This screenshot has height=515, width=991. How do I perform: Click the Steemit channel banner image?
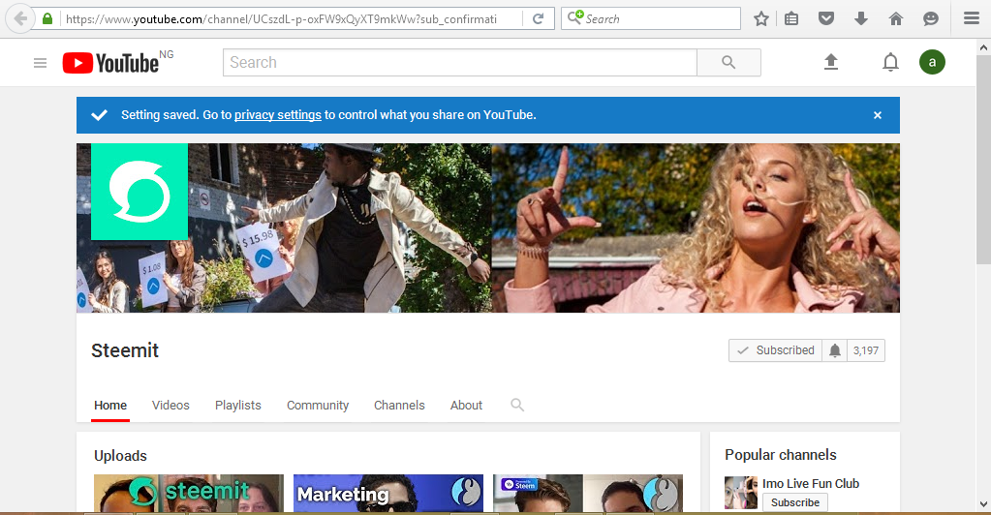point(488,228)
